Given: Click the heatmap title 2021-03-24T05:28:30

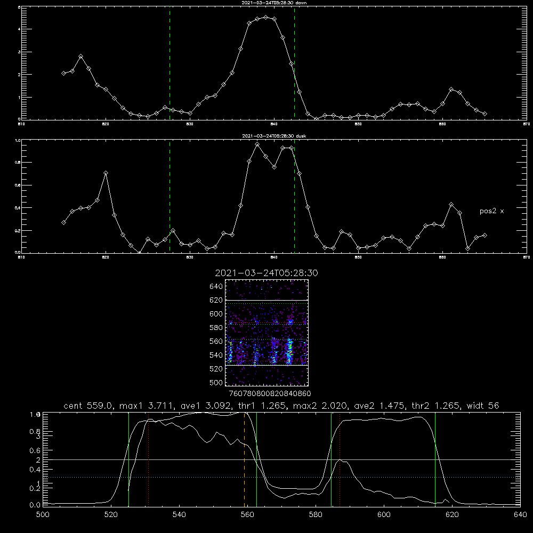Looking at the screenshot, I should pyautogui.click(x=266, y=273).
